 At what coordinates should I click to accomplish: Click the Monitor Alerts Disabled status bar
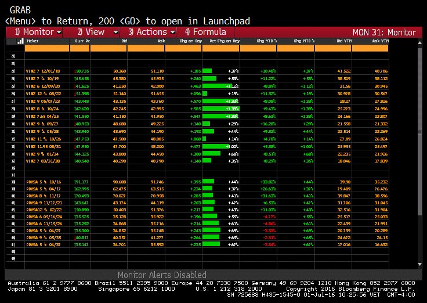(213, 275)
